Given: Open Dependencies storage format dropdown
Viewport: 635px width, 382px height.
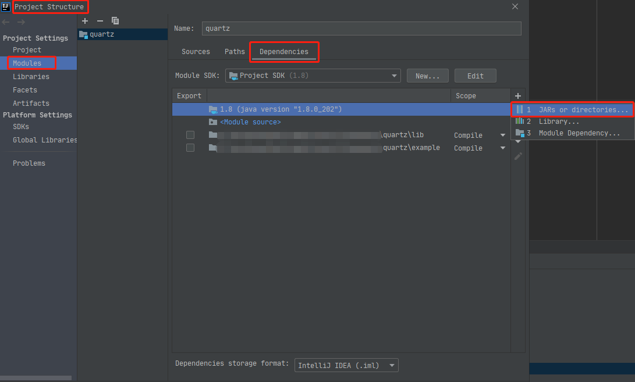Looking at the screenshot, I should (346, 365).
